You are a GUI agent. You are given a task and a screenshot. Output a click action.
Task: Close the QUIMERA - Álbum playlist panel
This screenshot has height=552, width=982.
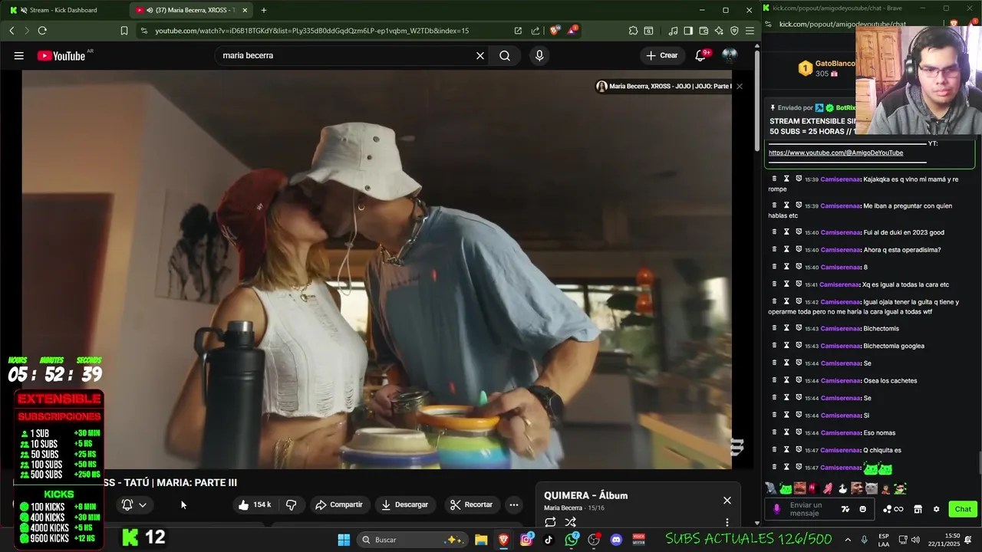tap(727, 501)
